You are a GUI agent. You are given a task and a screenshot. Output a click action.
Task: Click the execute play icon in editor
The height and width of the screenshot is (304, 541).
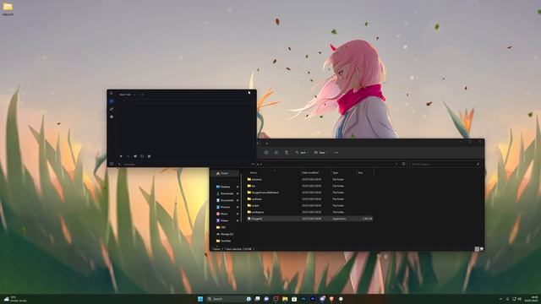click(x=121, y=156)
